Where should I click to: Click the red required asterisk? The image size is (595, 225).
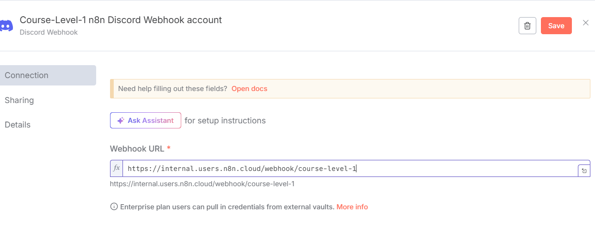(169, 149)
